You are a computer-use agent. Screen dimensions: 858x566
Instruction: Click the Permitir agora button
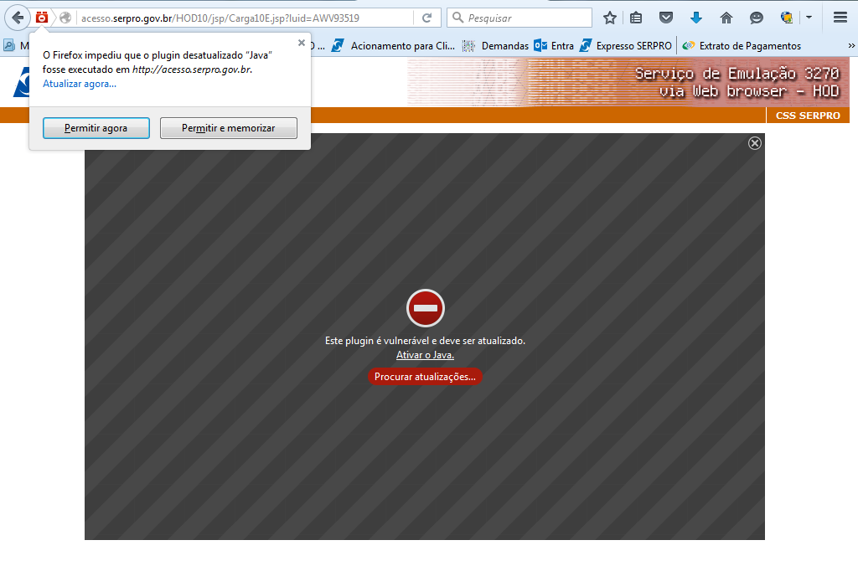point(96,128)
